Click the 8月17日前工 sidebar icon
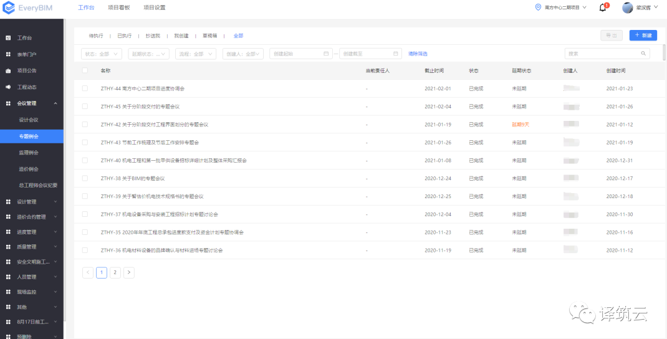Image resolution: width=667 pixels, height=339 pixels. coord(8,322)
